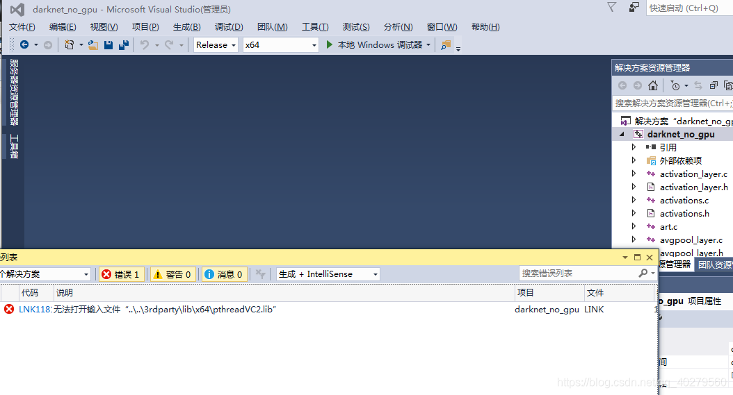Open the debugger target dropdown arrow
733x395 pixels.
pos(428,45)
